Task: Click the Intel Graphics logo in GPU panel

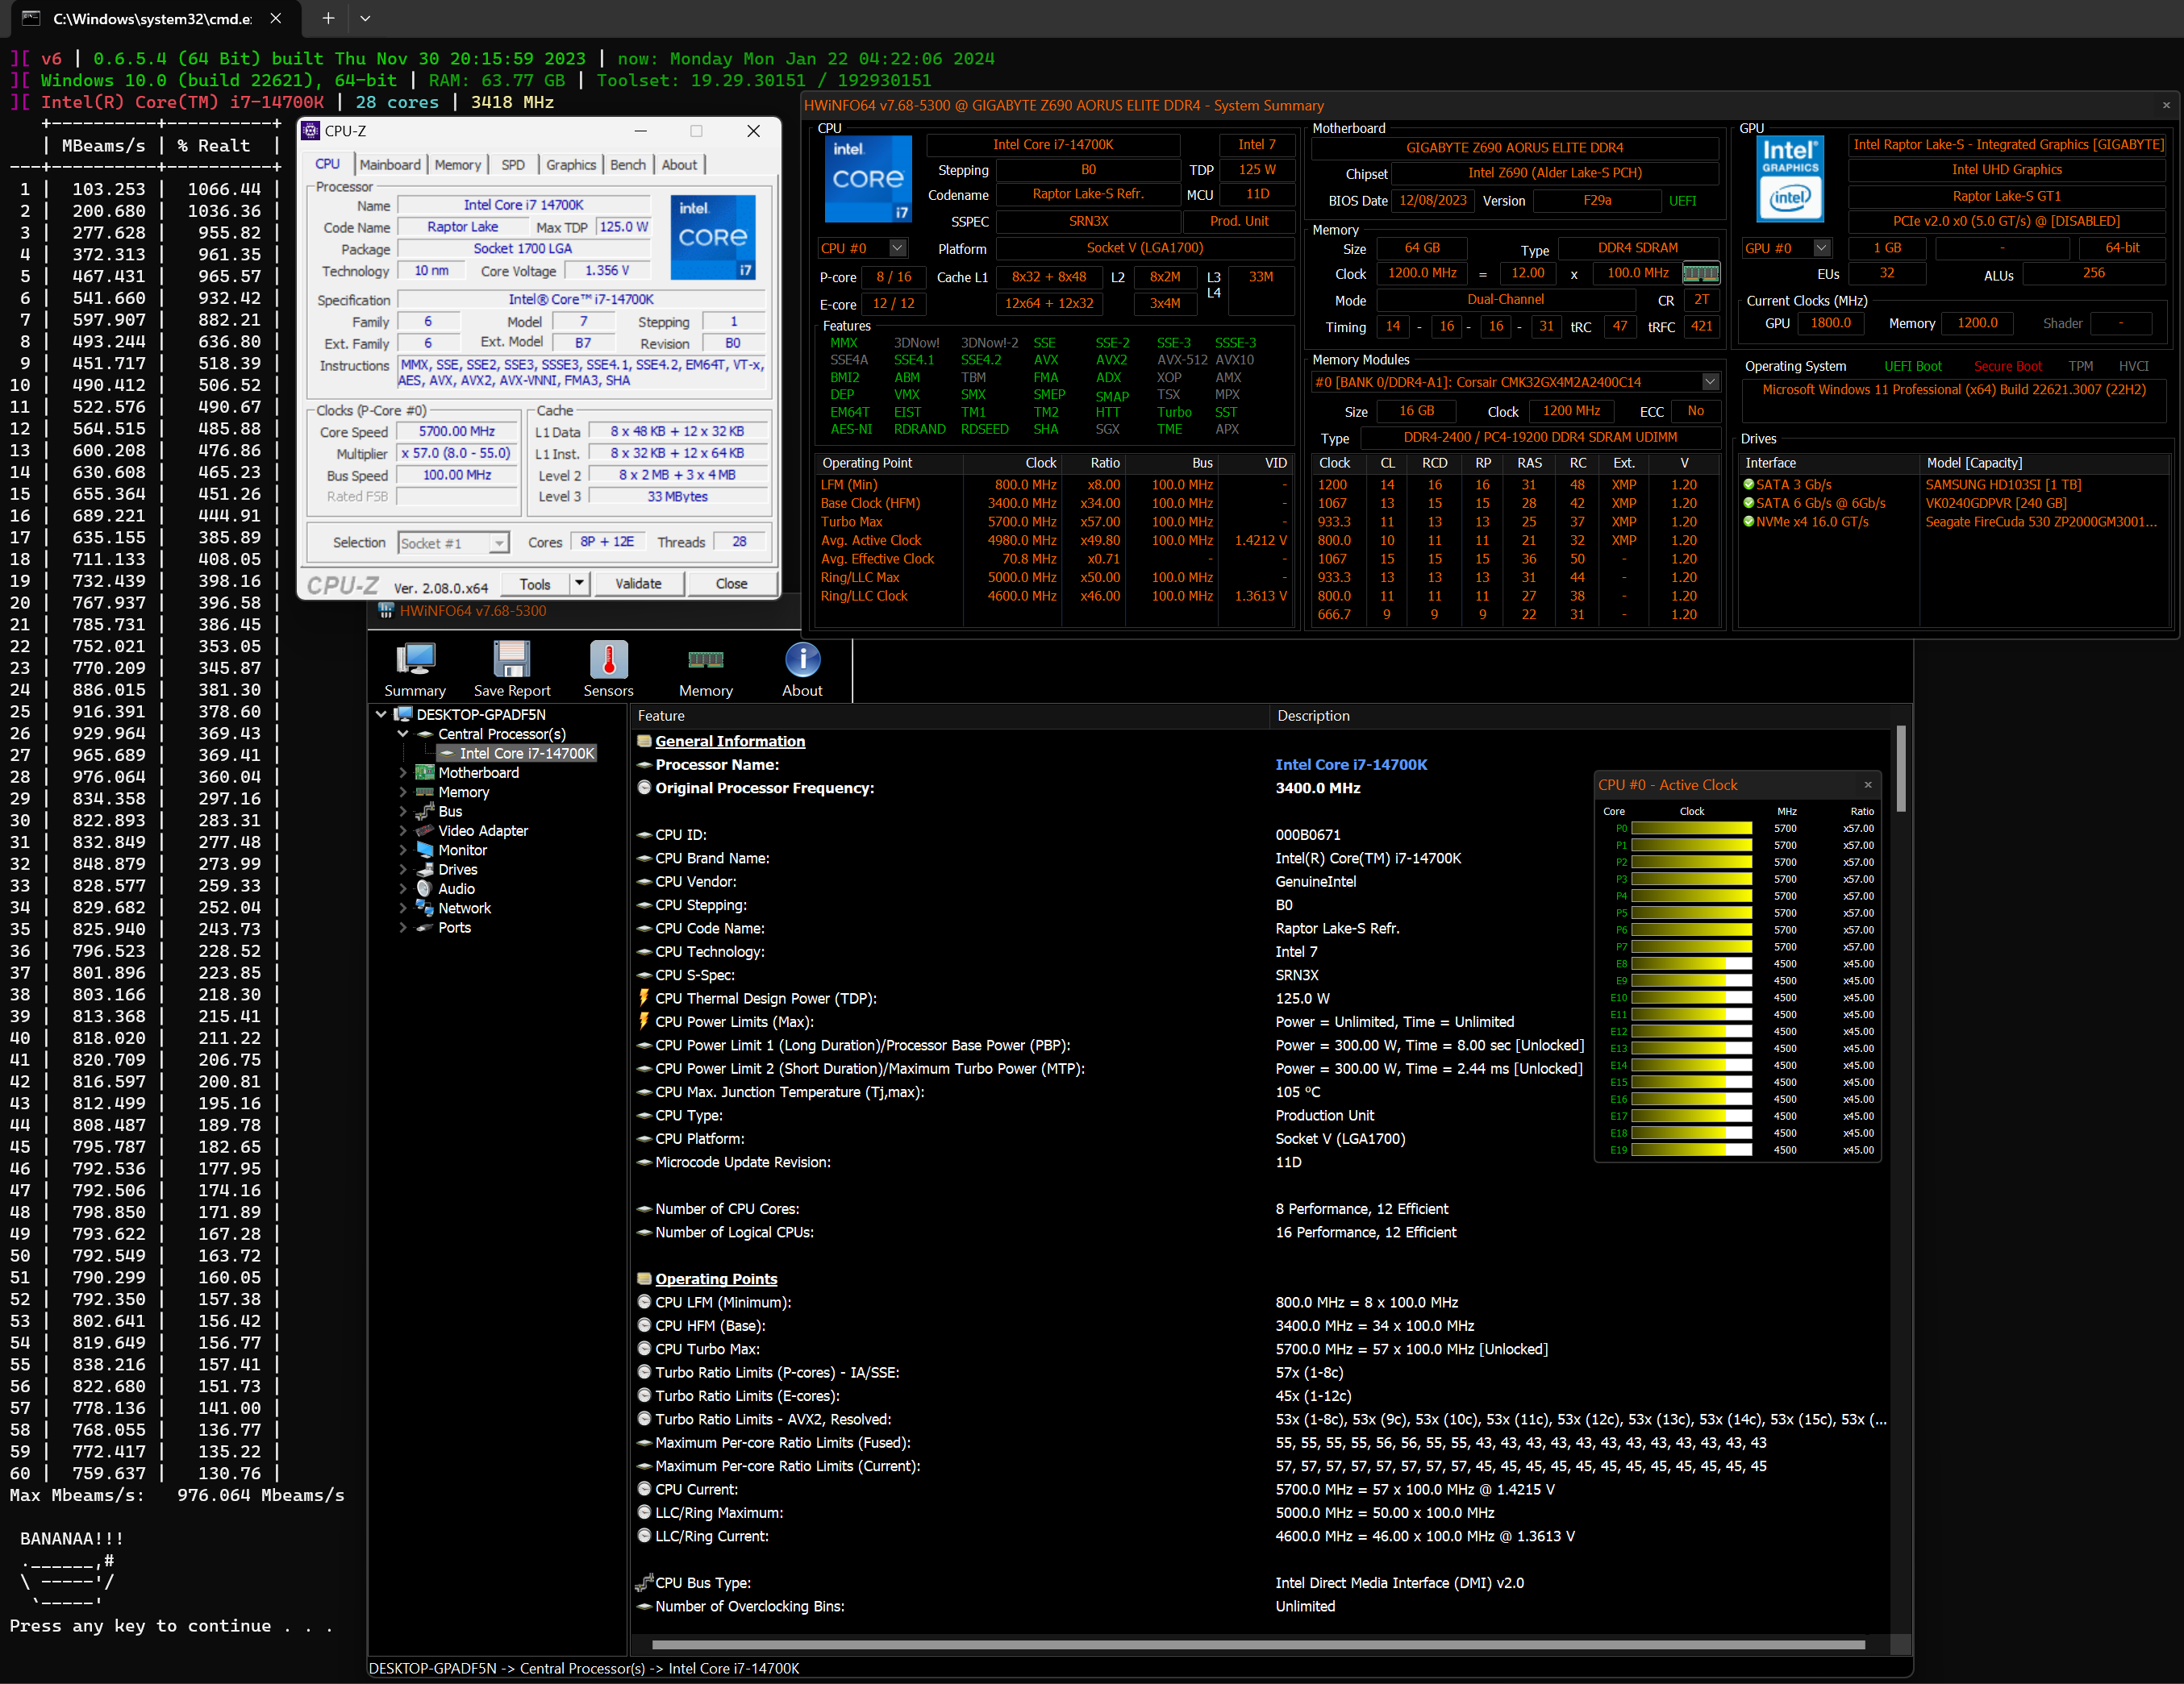Action: 1790,179
